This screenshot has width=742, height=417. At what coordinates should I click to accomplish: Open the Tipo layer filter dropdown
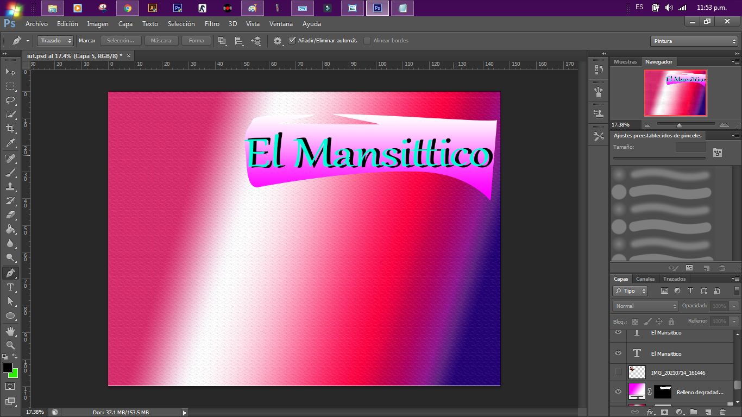630,291
